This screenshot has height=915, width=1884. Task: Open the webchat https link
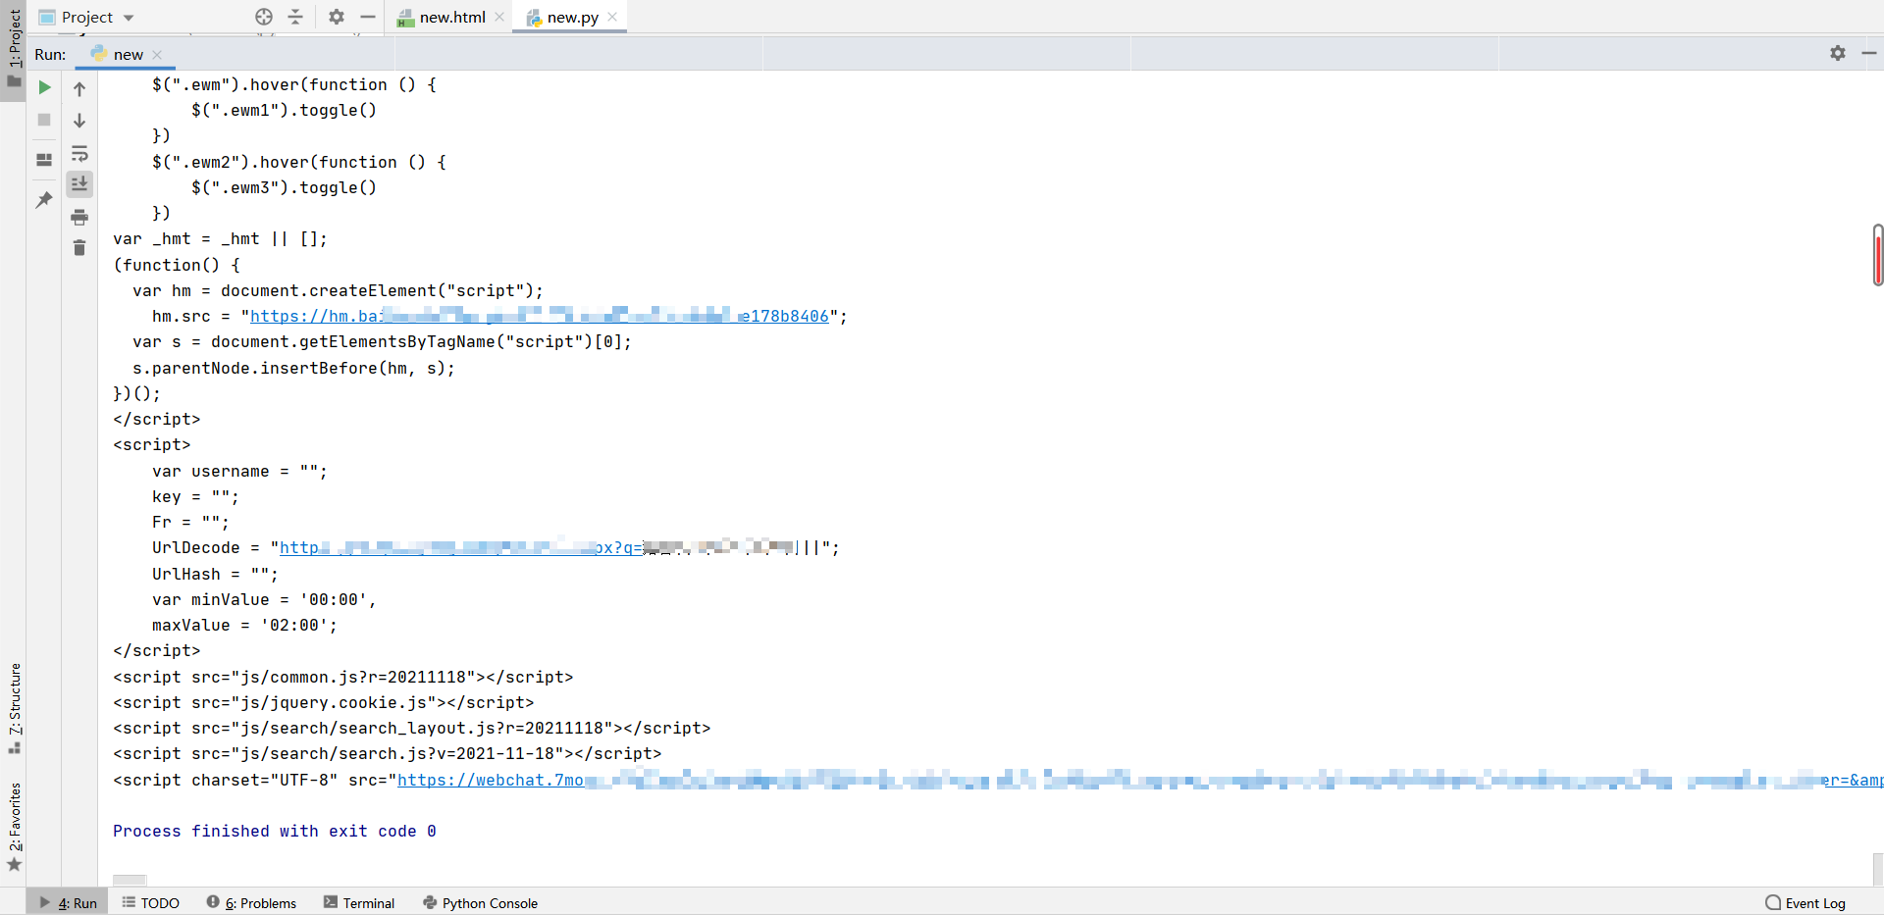tap(1138, 780)
